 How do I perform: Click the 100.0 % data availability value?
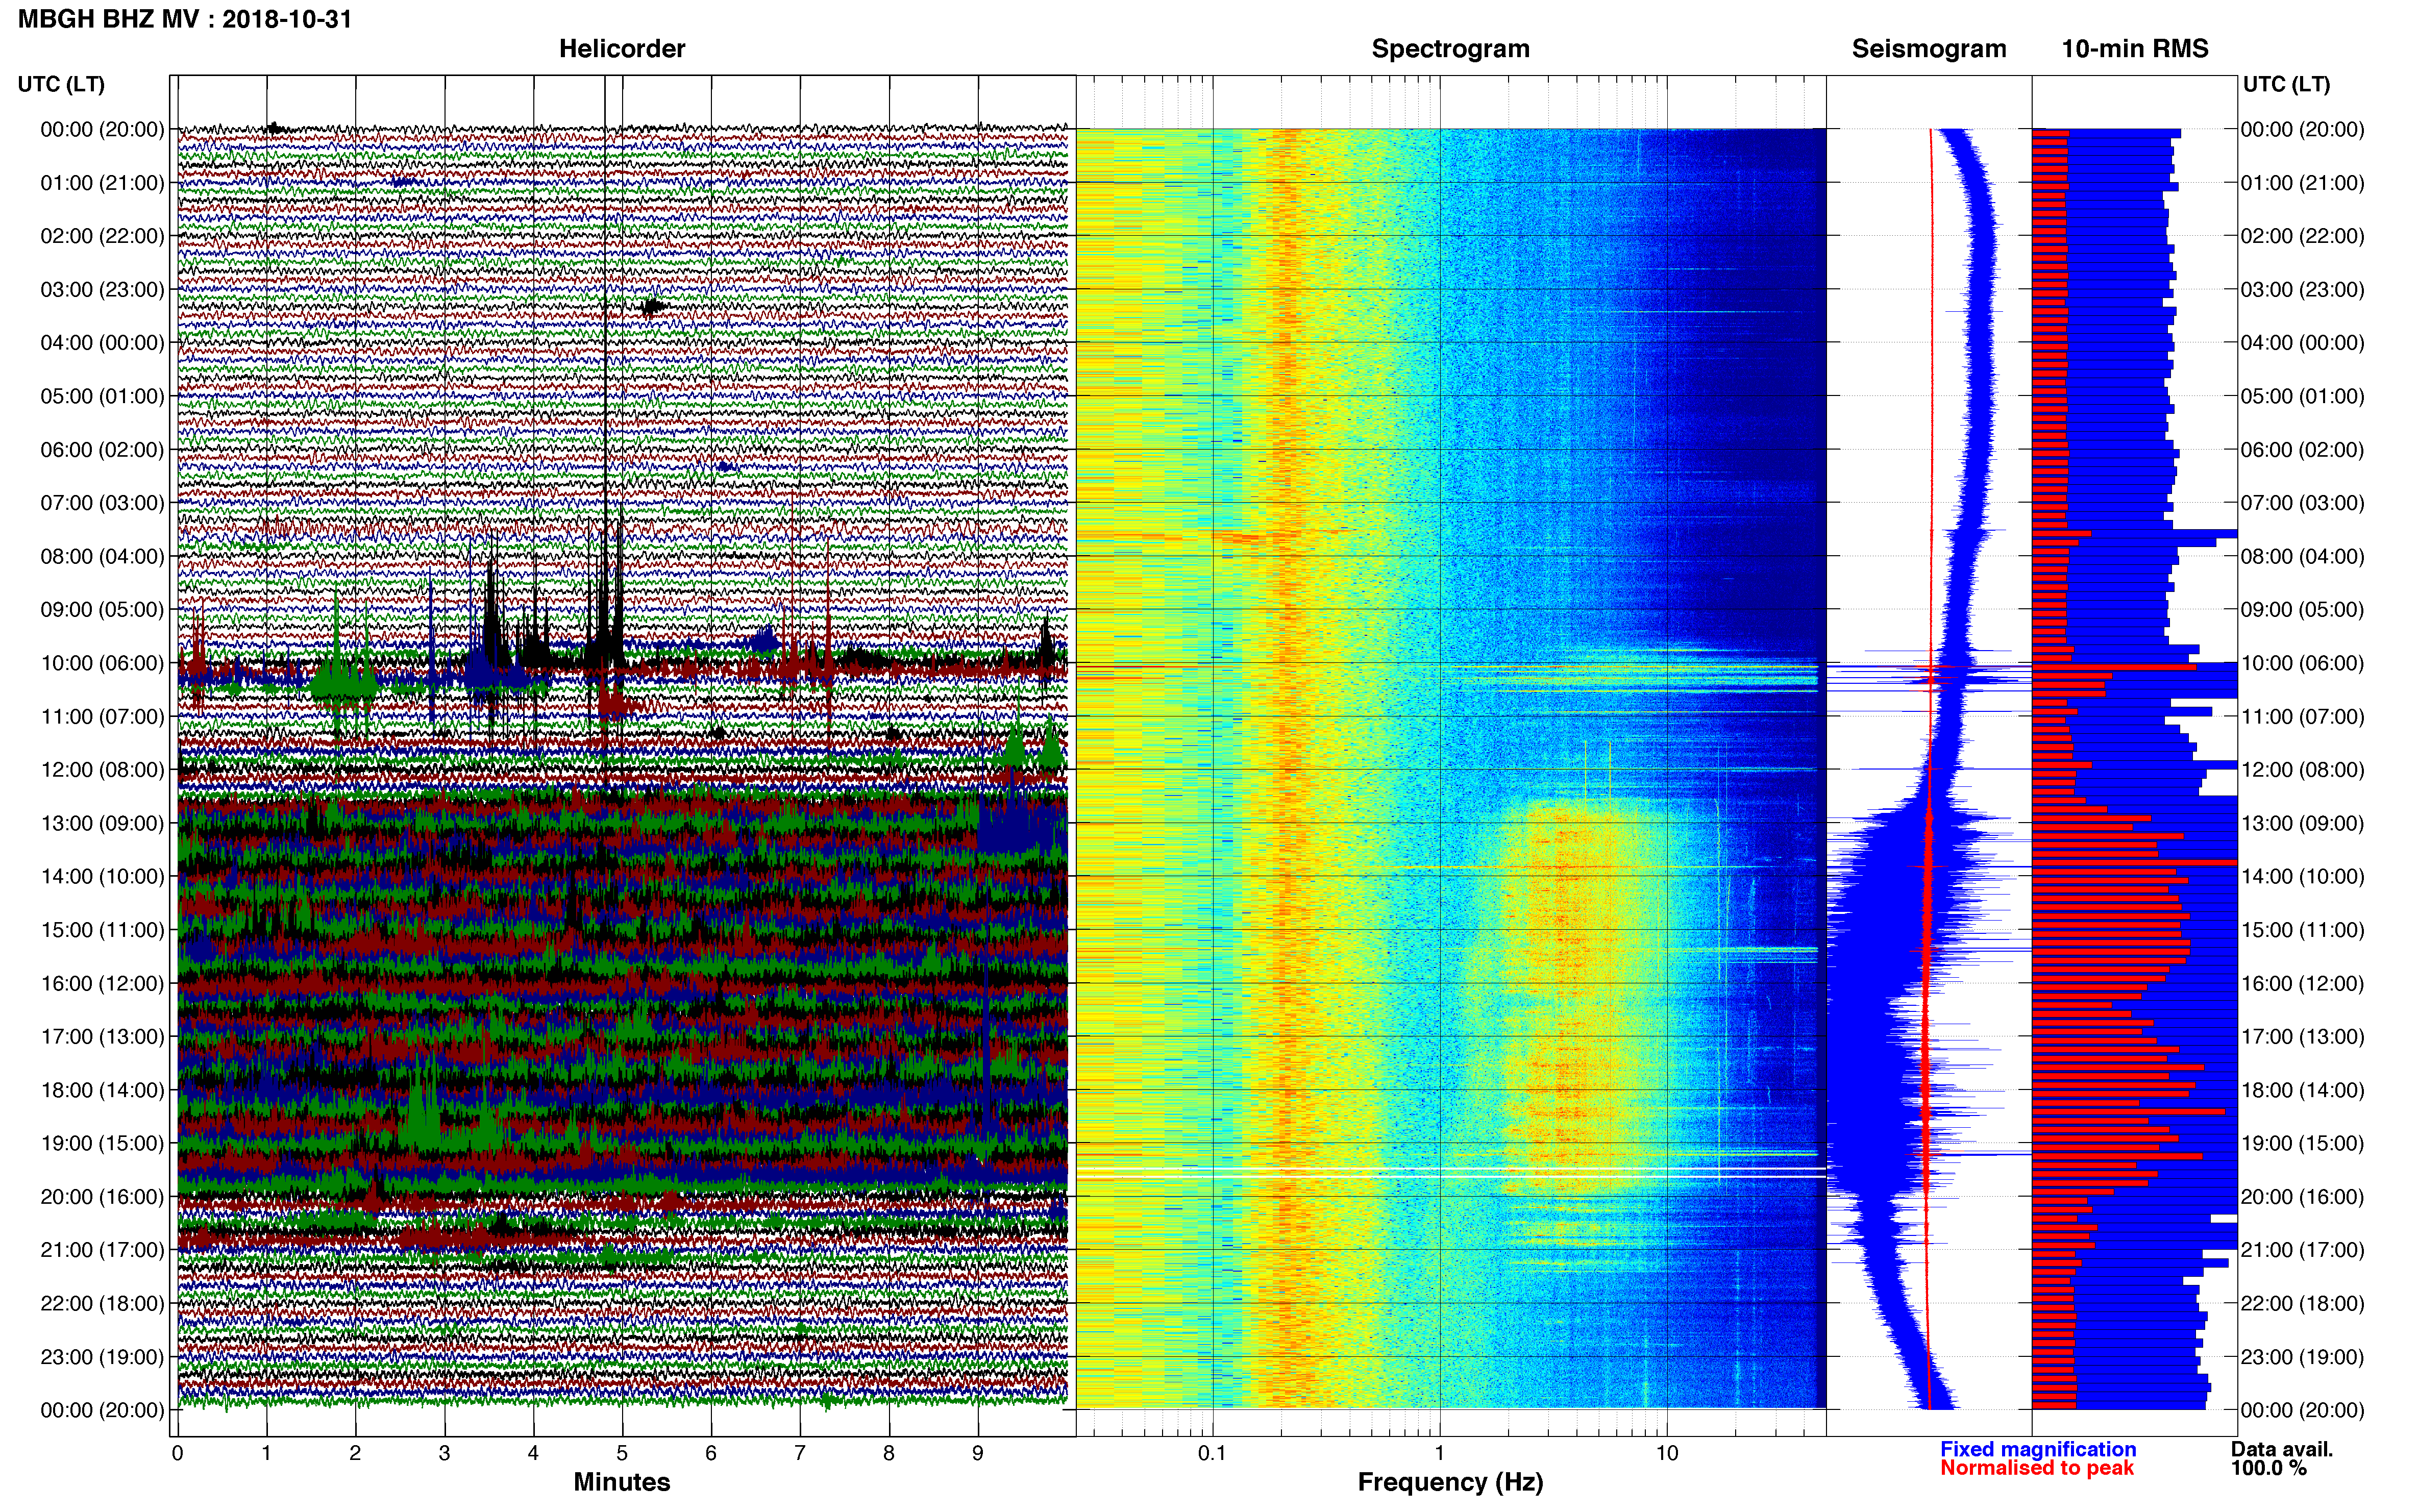[x=2268, y=1468]
